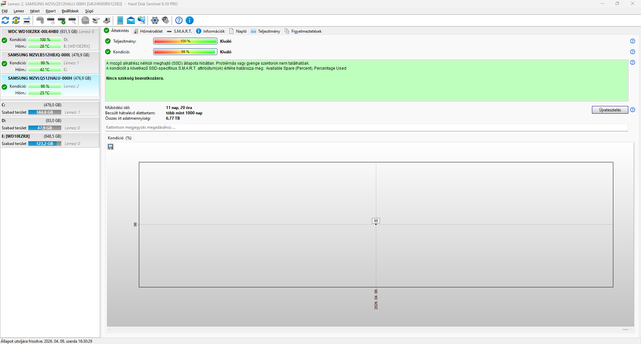
Task: Click the blue email envelope icon
Action: [x=131, y=20]
